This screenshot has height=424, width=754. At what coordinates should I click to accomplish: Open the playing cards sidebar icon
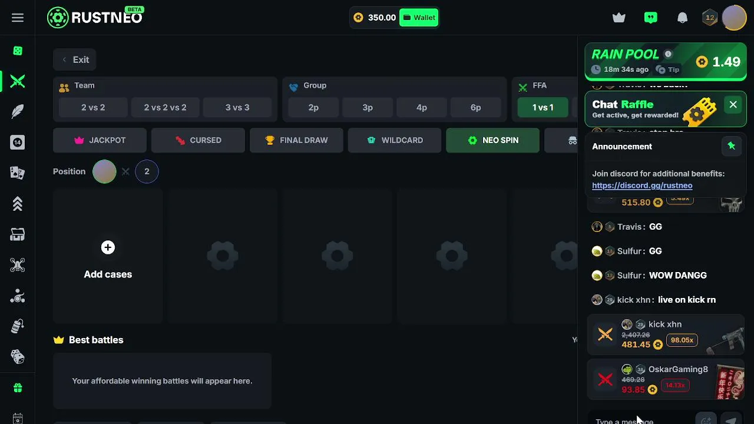click(18, 173)
